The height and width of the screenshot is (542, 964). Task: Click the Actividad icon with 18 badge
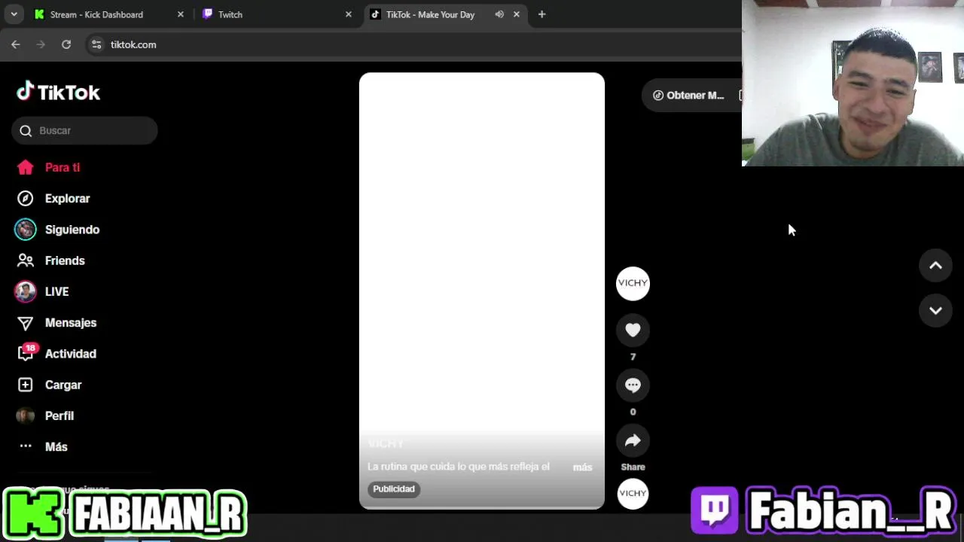[x=26, y=353]
